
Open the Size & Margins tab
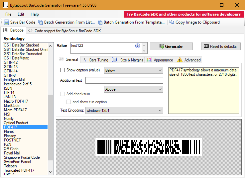coord(128,60)
